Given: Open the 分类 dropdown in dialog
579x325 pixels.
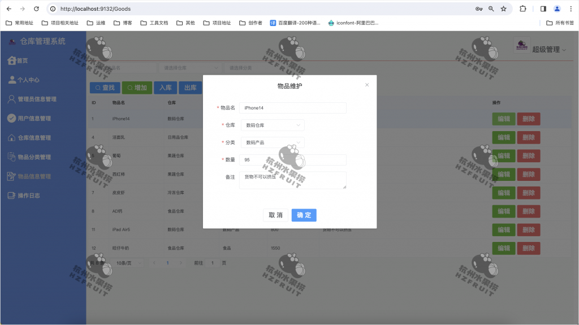Looking at the screenshot, I should pos(273,142).
